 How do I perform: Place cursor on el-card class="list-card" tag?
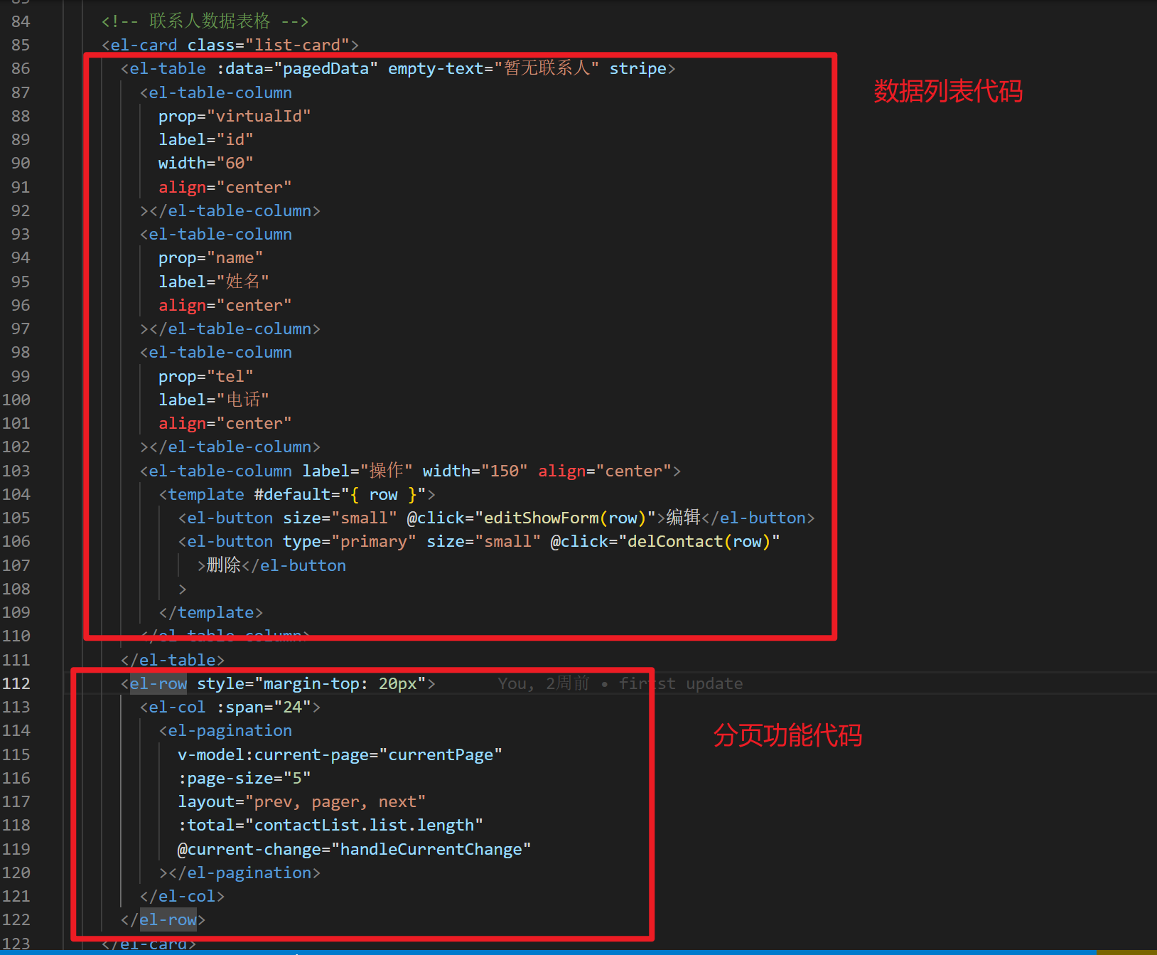pos(230,45)
